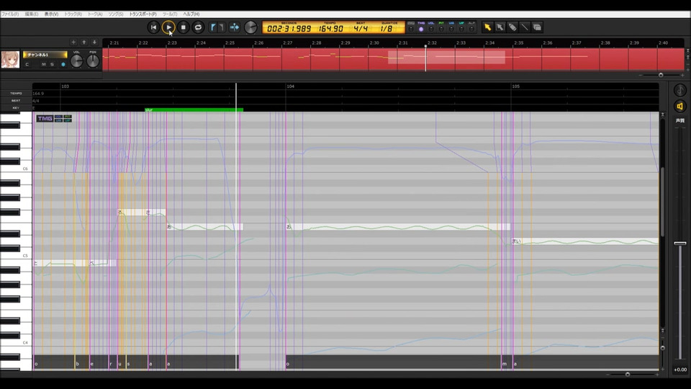Select the ALP alpha edit mode

(471, 29)
